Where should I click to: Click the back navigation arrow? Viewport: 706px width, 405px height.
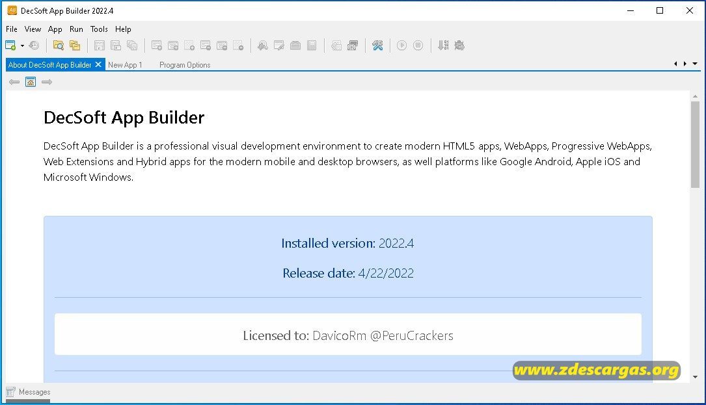click(x=14, y=82)
